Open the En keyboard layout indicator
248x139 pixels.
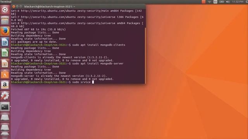point(215,2)
